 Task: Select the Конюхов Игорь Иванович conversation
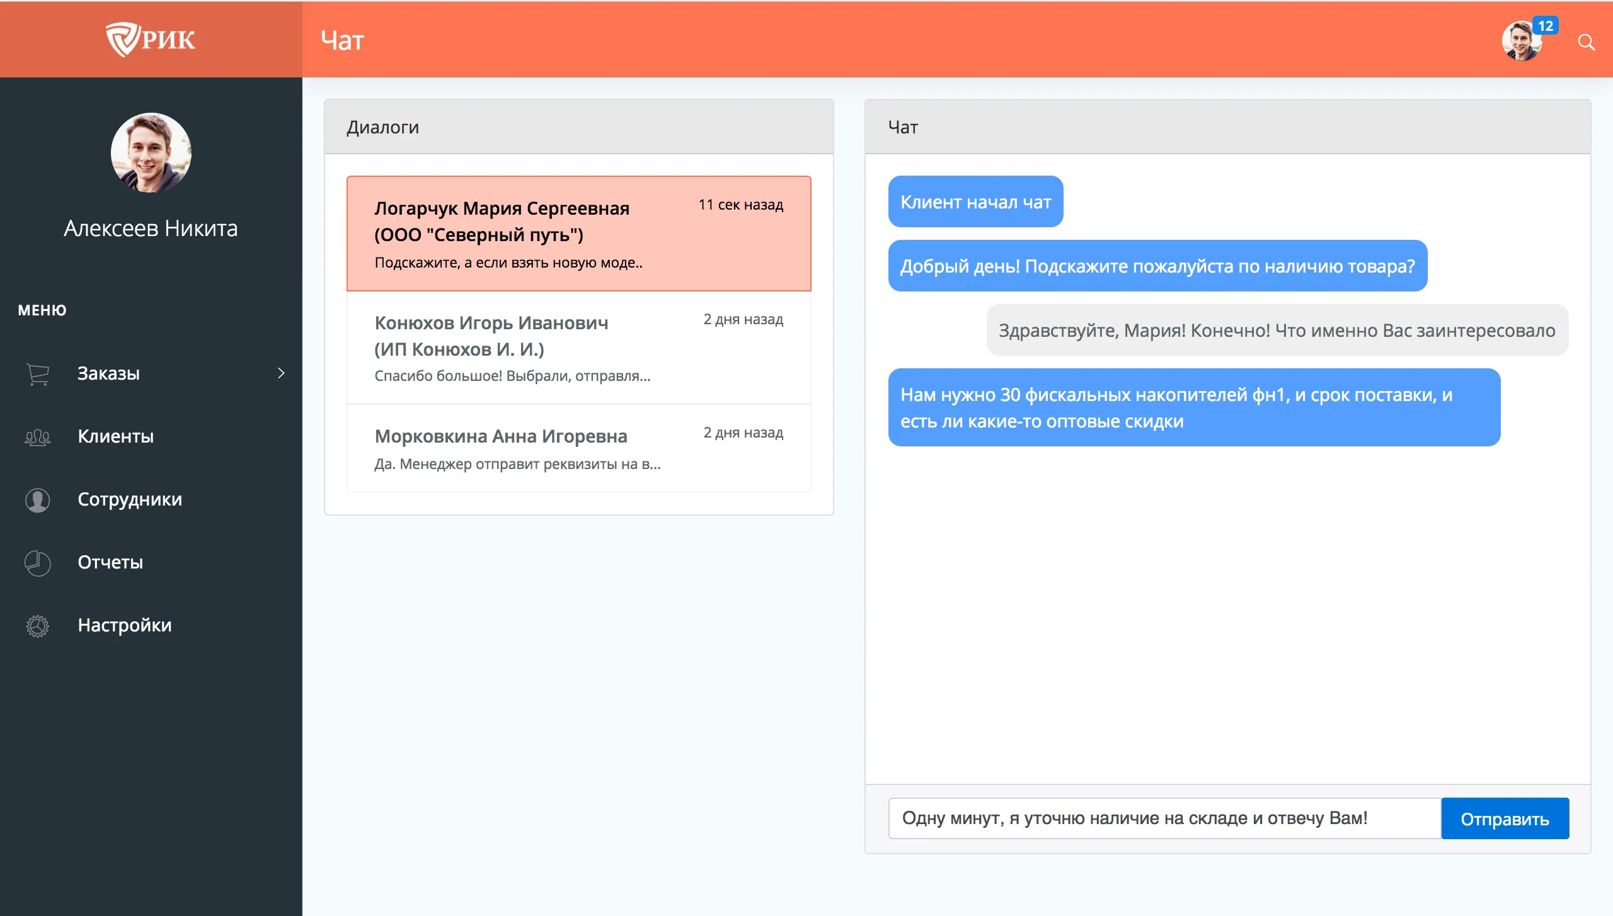coord(578,348)
